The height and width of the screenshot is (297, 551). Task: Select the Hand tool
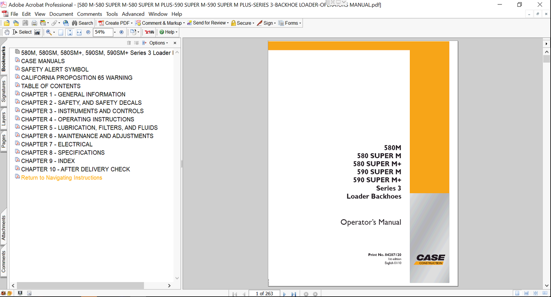[7, 32]
